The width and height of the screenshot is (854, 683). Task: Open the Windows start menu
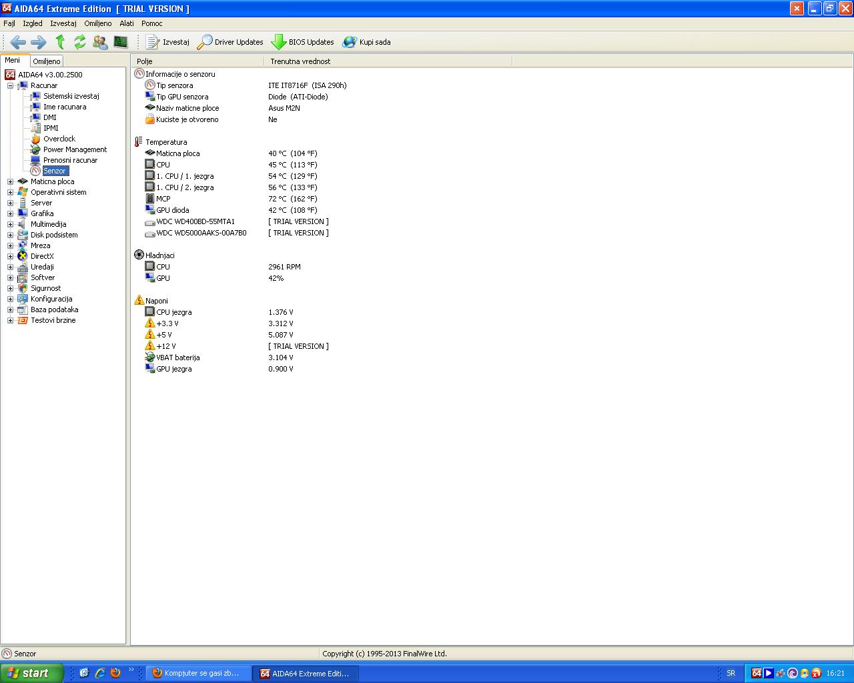pos(32,673)
